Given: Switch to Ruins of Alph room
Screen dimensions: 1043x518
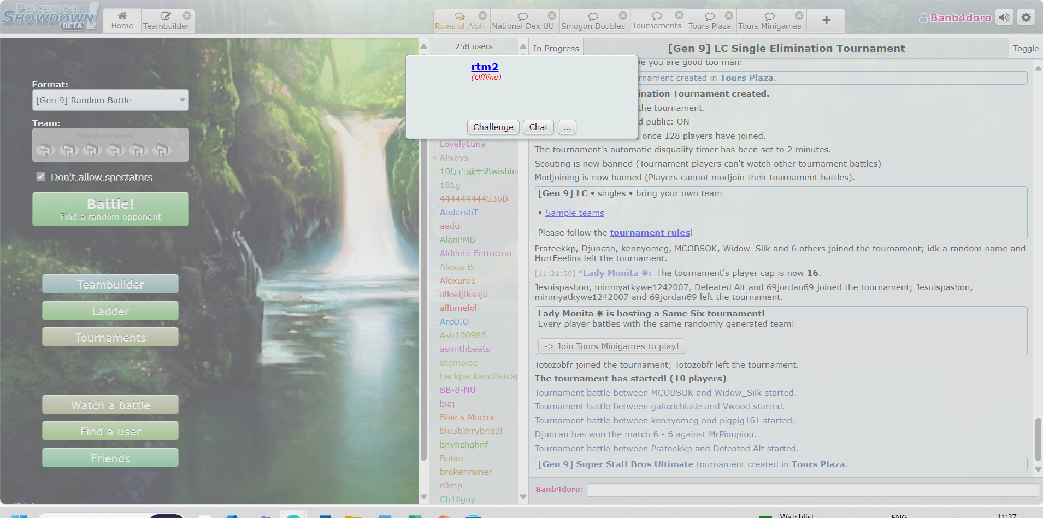Looking at the screenshot, I should click(x=459, y=21).
